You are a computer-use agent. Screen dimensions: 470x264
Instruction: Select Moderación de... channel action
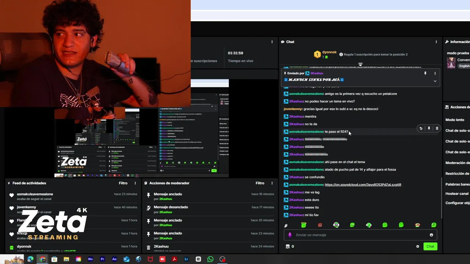pos(458,163)
